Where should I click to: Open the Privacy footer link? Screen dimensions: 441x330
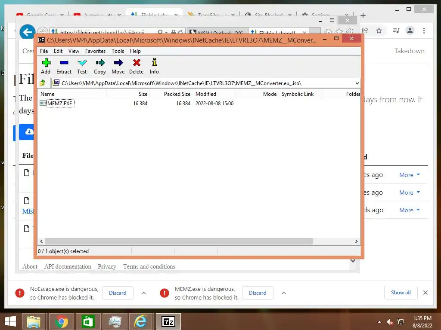[x=107, y=266]
